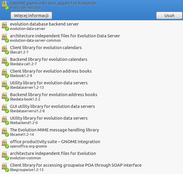Viewport: 183px width, 174px height.
Task: Click the package icon for libecal1.2-7
Action: coord(5,50)
